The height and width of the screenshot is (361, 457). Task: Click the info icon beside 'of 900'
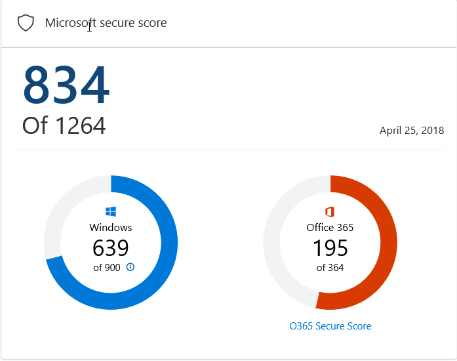(130, 267)
